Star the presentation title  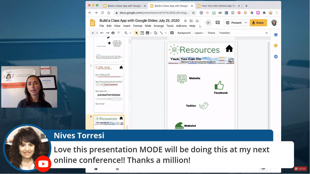(185, 21)
